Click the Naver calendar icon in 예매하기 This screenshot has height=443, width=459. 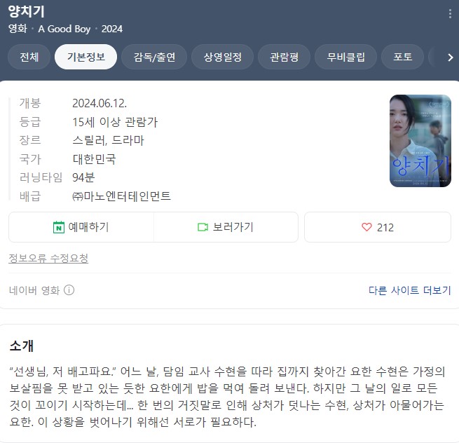tap(59, 227)
